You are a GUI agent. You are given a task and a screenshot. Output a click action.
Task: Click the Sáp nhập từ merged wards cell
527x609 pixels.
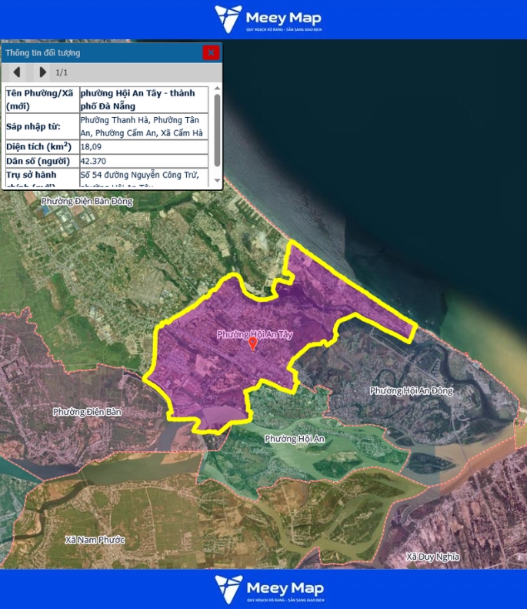tap(143, 126)
